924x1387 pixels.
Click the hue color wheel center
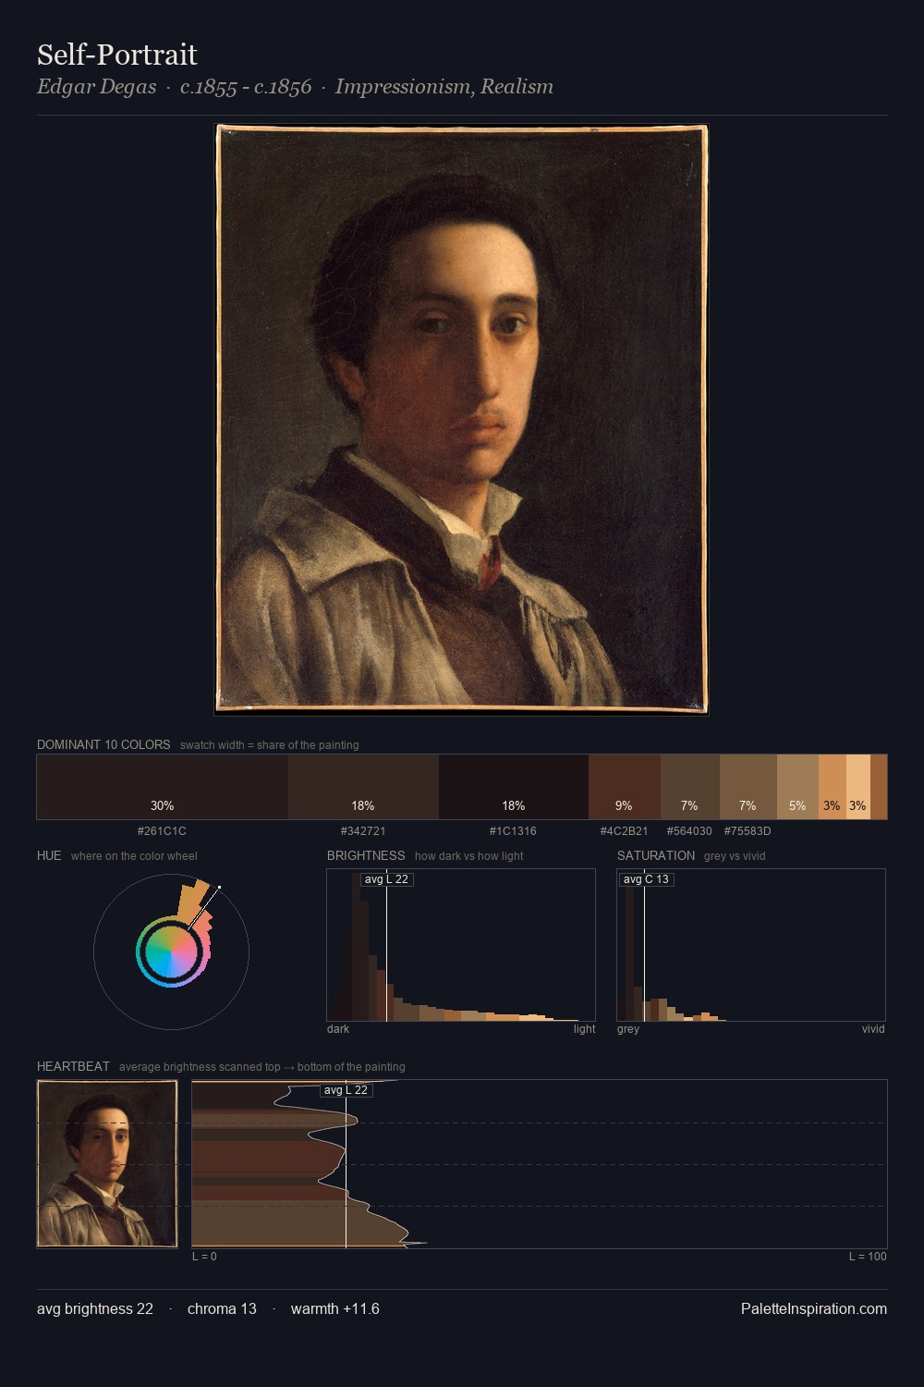(171, 951)
